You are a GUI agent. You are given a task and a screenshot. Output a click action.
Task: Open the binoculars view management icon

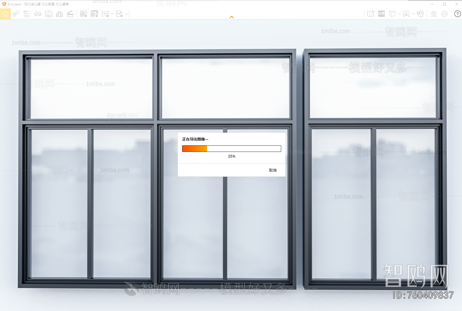[38, 14]
